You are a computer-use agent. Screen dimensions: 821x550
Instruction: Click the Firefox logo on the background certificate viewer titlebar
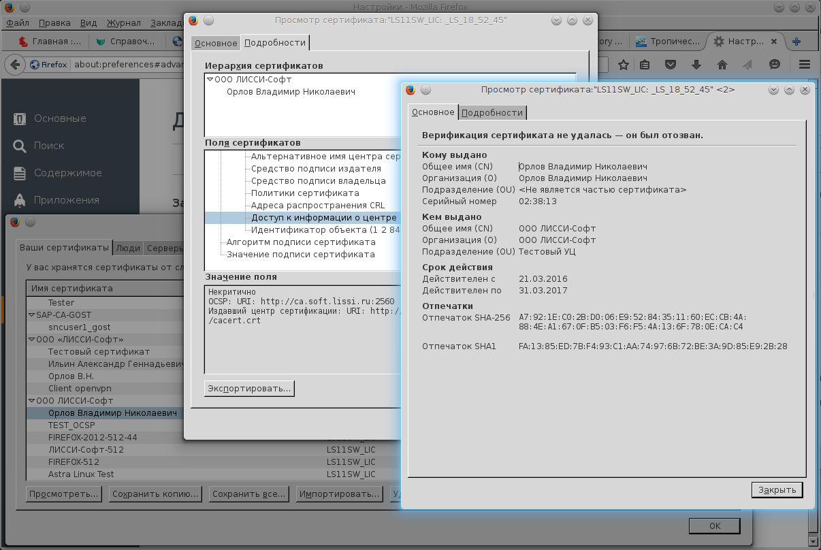point(193,20)
